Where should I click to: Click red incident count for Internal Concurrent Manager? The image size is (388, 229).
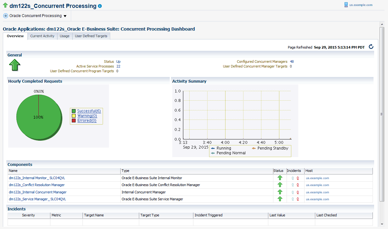pos(298,192)
